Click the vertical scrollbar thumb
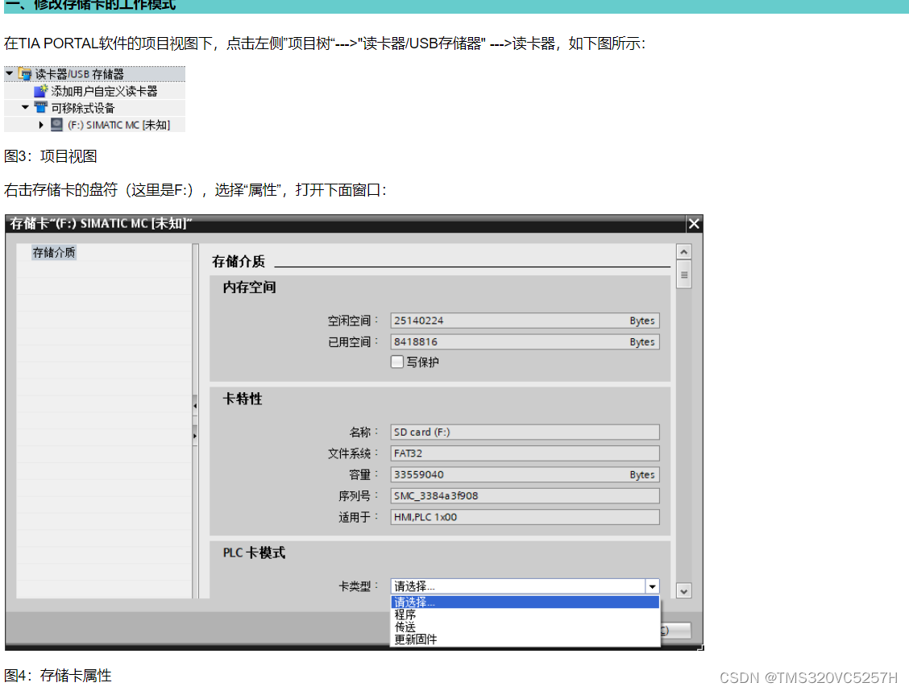Screen dimensions: 909x691 684,275
